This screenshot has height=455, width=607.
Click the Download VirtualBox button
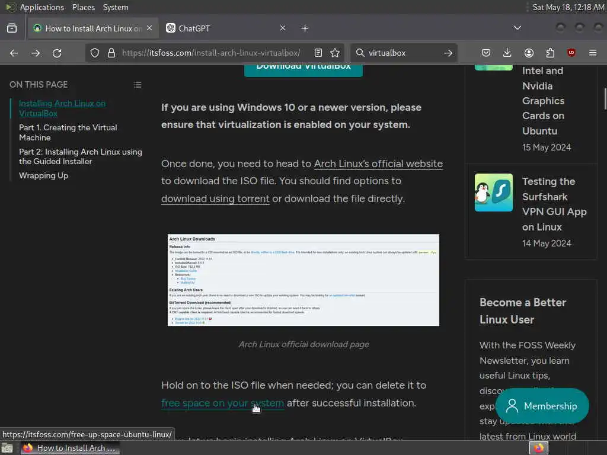point(303,71)
